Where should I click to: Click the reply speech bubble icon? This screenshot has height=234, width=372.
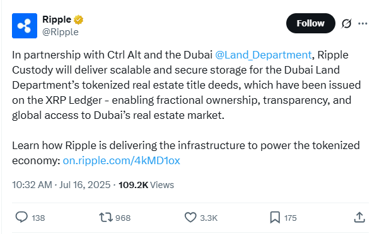point(21,217)
